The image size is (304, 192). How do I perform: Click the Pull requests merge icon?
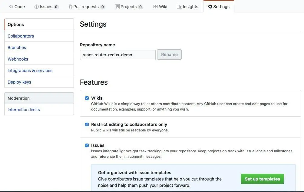tap(70, 7)
